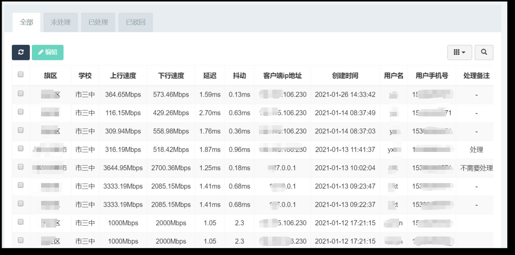Select the 全部 tab

(x=26, y=22)
